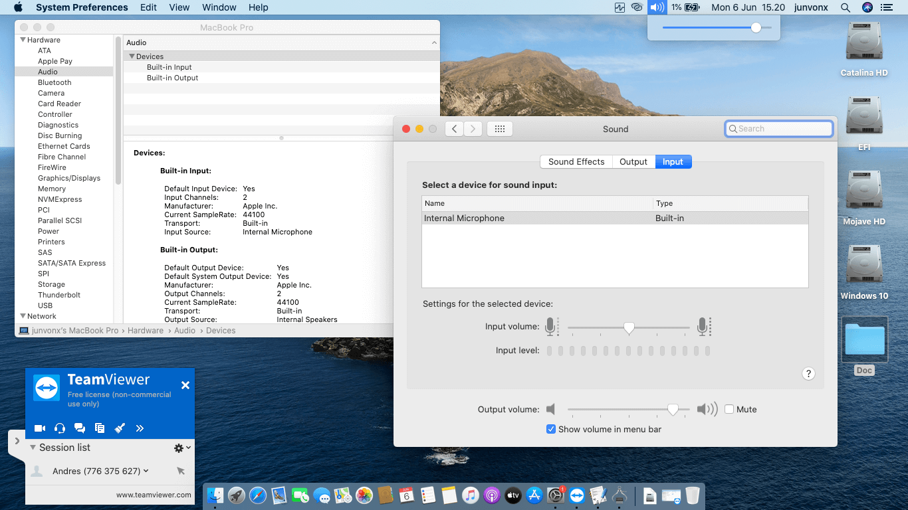Select the TeamViewer whiteboard brush icon
Image resolution: width=908 pixels, height=510 pixels.
(120, 428)
